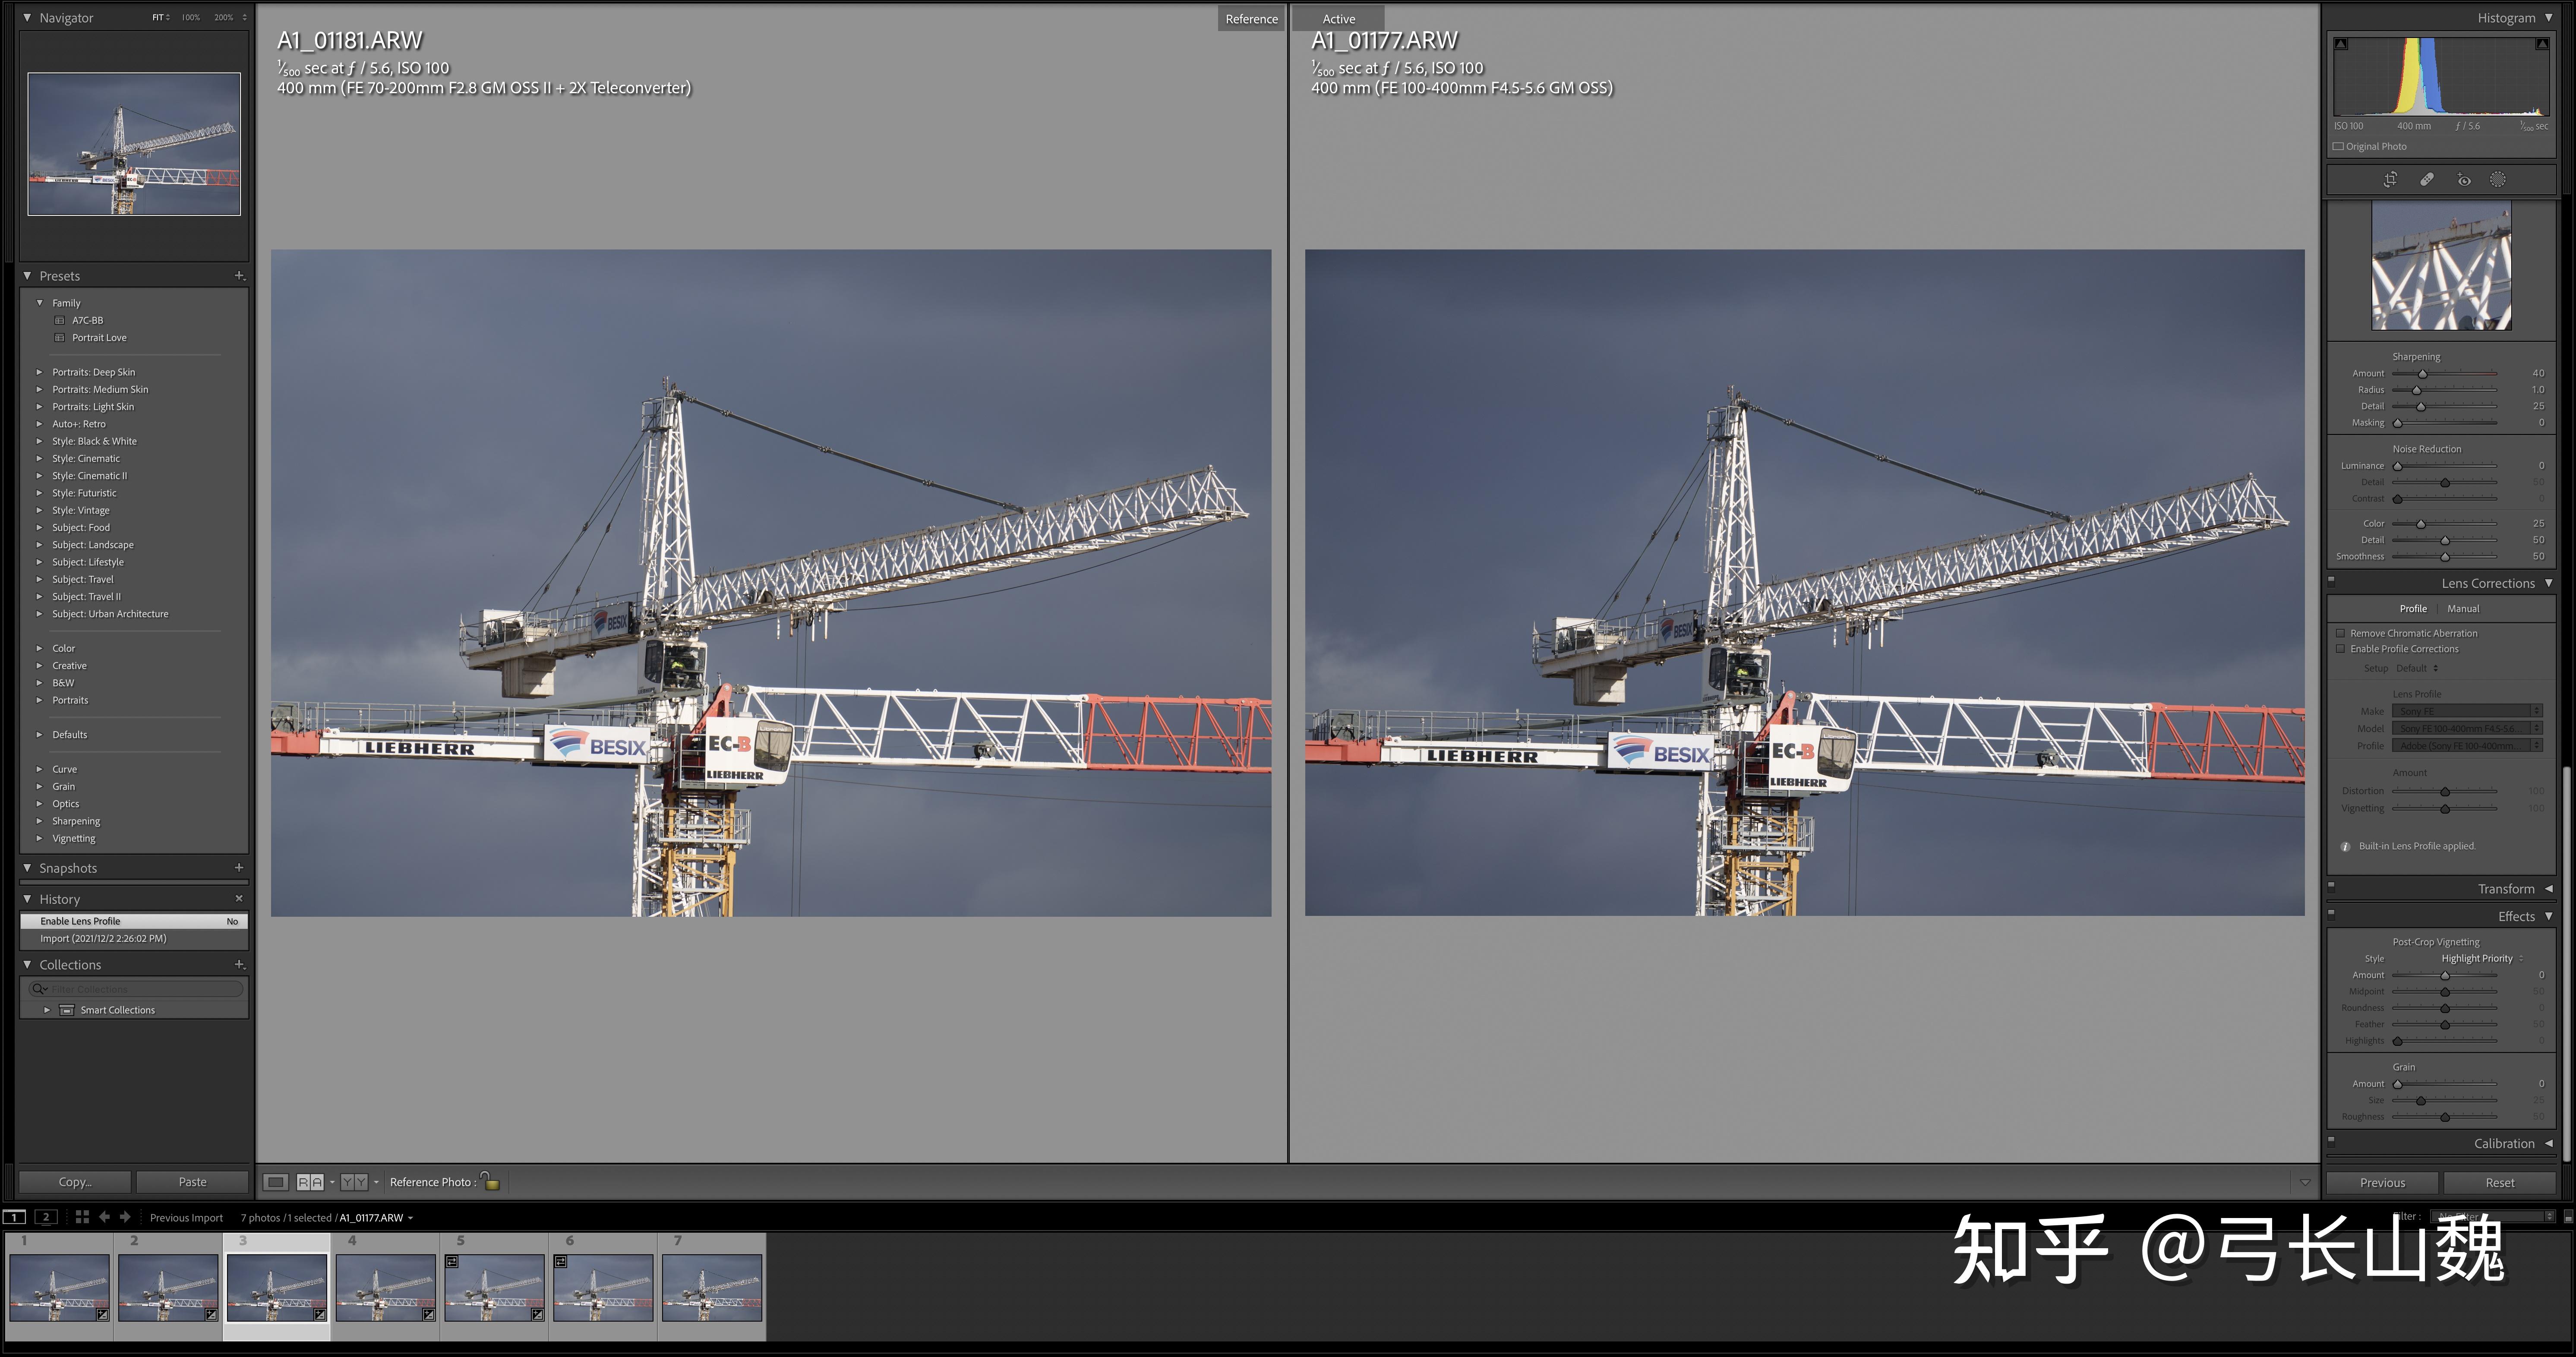
Task: Add a new snapshot with plus icon
Action: click(x=239, y=867)
